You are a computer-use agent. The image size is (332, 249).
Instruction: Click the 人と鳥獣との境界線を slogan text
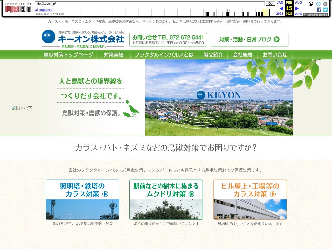[91, 81]
